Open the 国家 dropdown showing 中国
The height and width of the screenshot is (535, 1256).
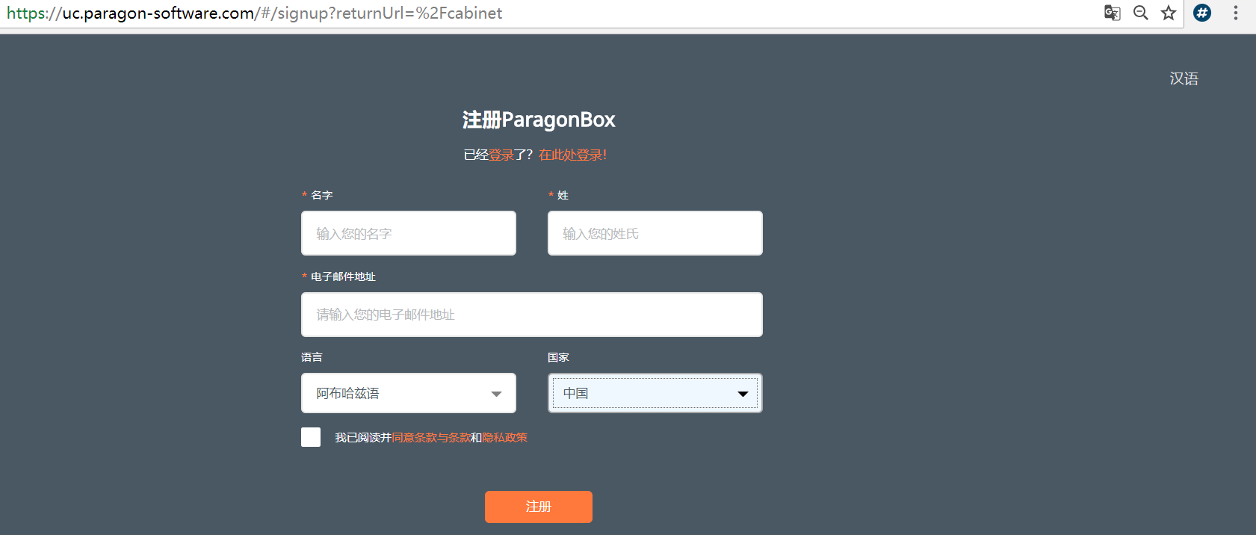[x=655, y=393]
